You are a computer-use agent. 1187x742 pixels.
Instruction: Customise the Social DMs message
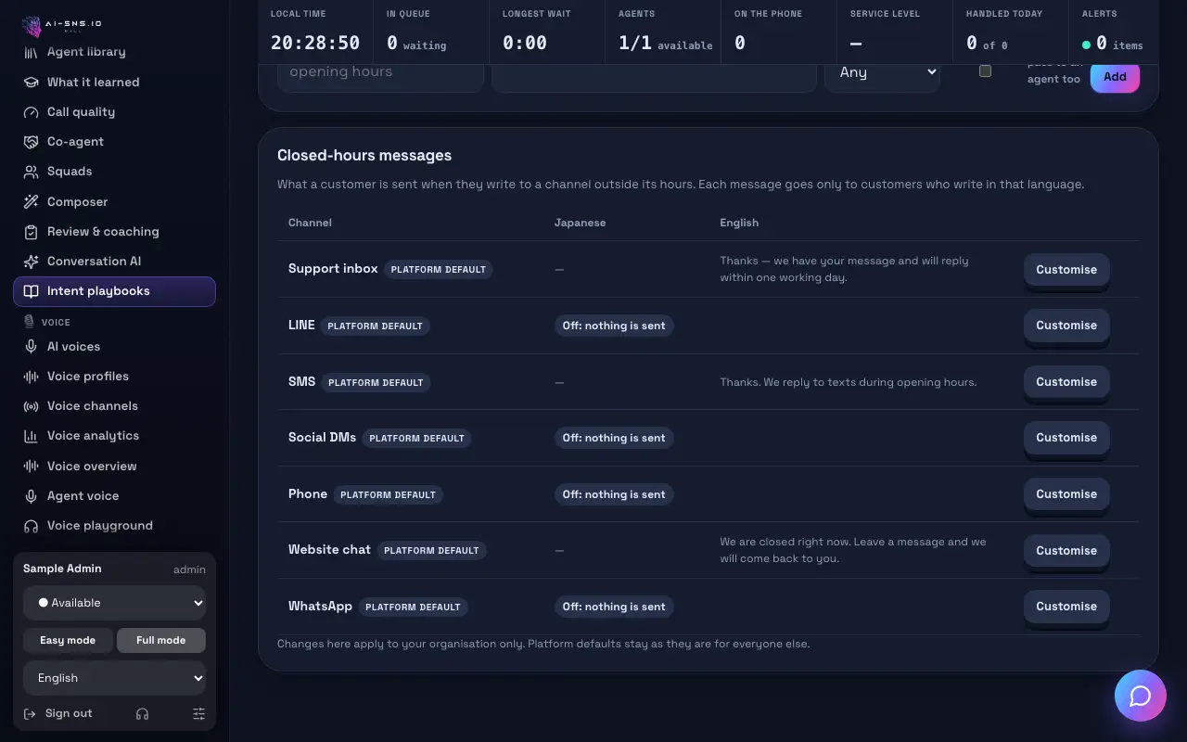[x=1066, y=438]
